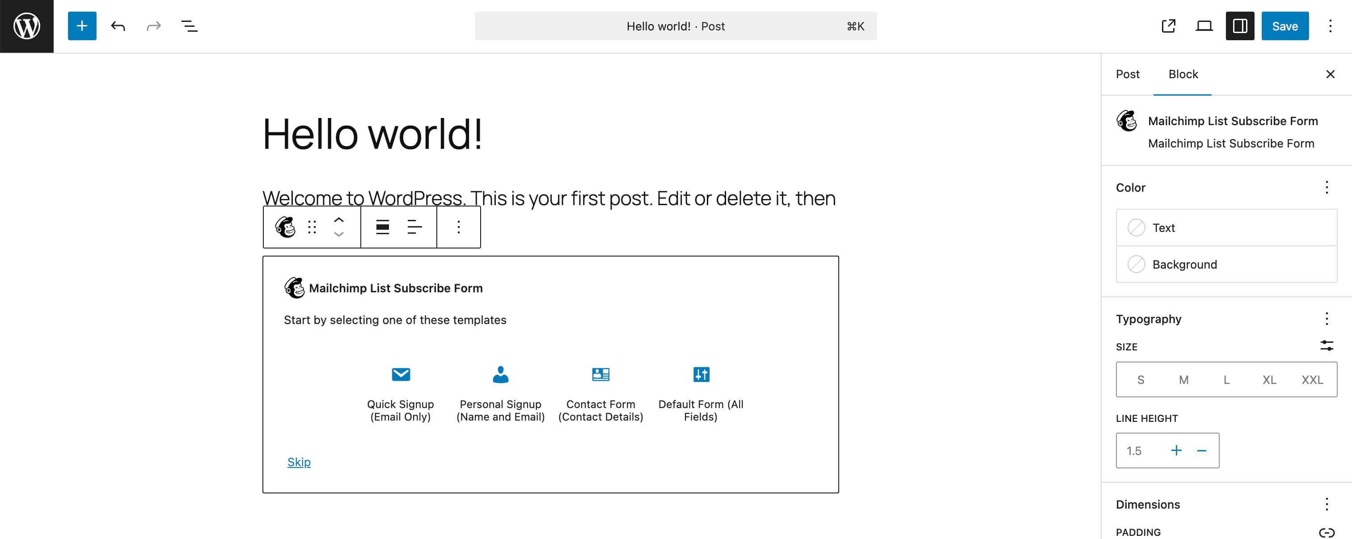Open the block inserter plus button
Image resolution: width=1352 pixels, height=539 pixels.
tap(82, 26)
